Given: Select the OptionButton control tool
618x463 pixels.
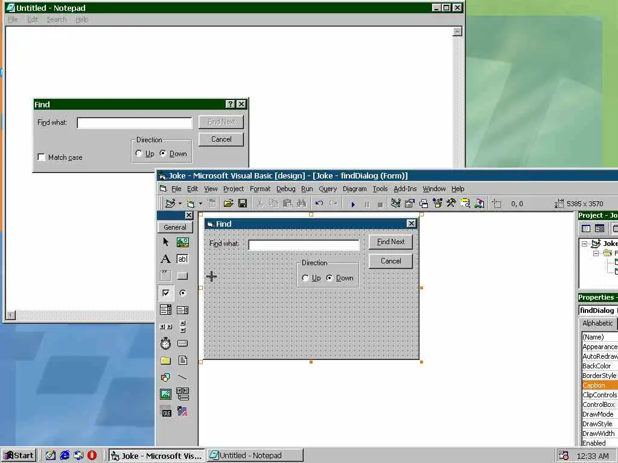Looking at the screenshot, I should point(182,293).
